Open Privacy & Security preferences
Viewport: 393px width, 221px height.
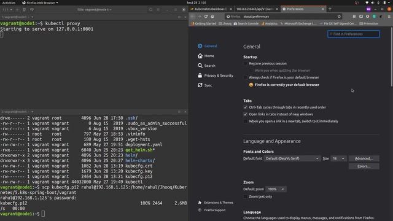coord(216,76)
